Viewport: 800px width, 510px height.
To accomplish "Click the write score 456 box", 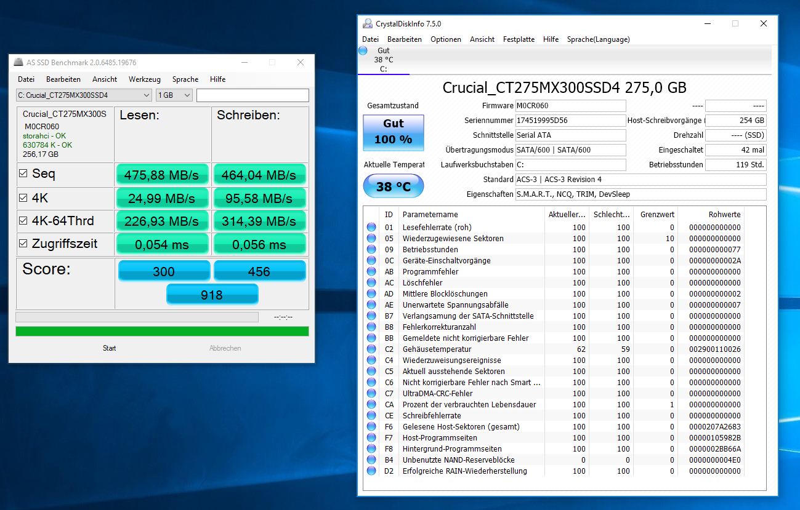I will coord(259,271).
